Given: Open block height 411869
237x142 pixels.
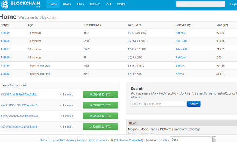Looking at the screenshot, I should [x=5, y=33].
